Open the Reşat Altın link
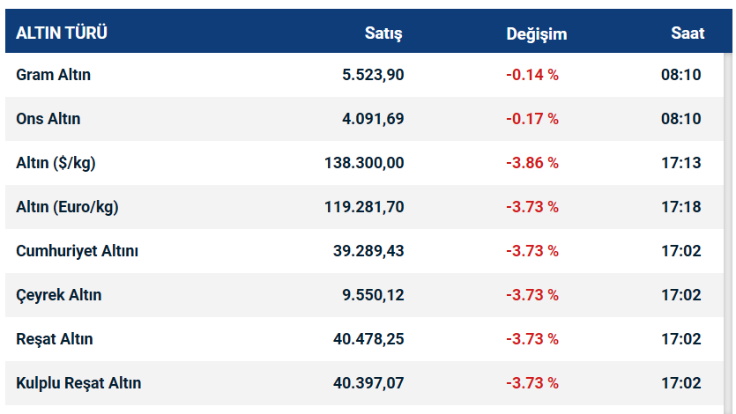Image resolution: width=736 pixels, height=414 pixels. click(x=54, y=339)
